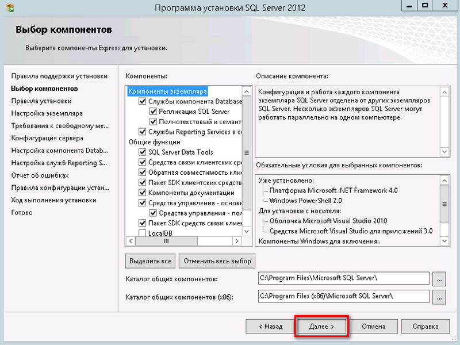The height and width of the screenshot is (345, 460).
Task: Uncheck Службы Reporting Services checkbox
Action: (142, 132)
